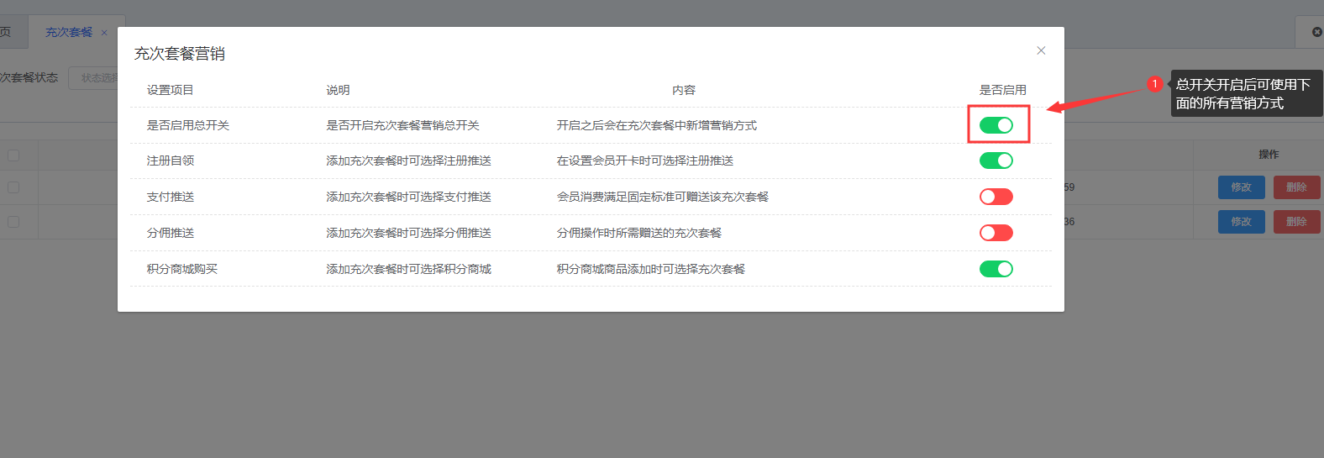Click the 是否启用 column header
The height and width of the screenshot is (458, 1324).
1003,90
